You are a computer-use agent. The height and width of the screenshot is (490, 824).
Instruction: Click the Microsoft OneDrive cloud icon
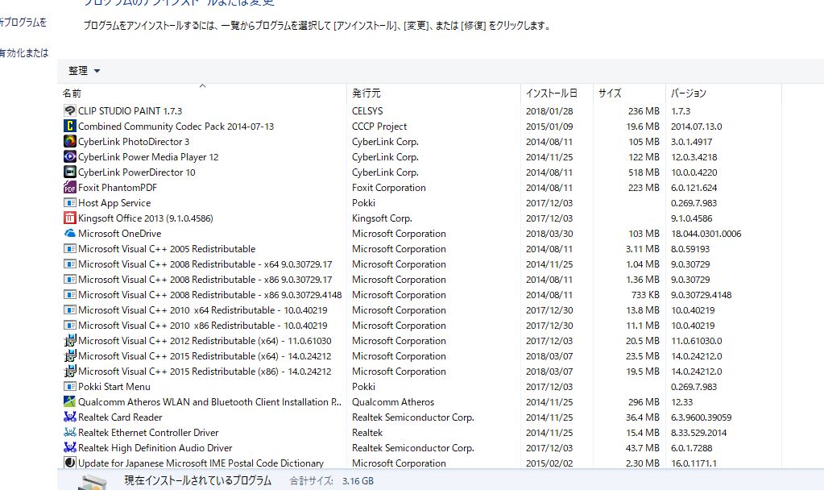(x=70, y=234)
